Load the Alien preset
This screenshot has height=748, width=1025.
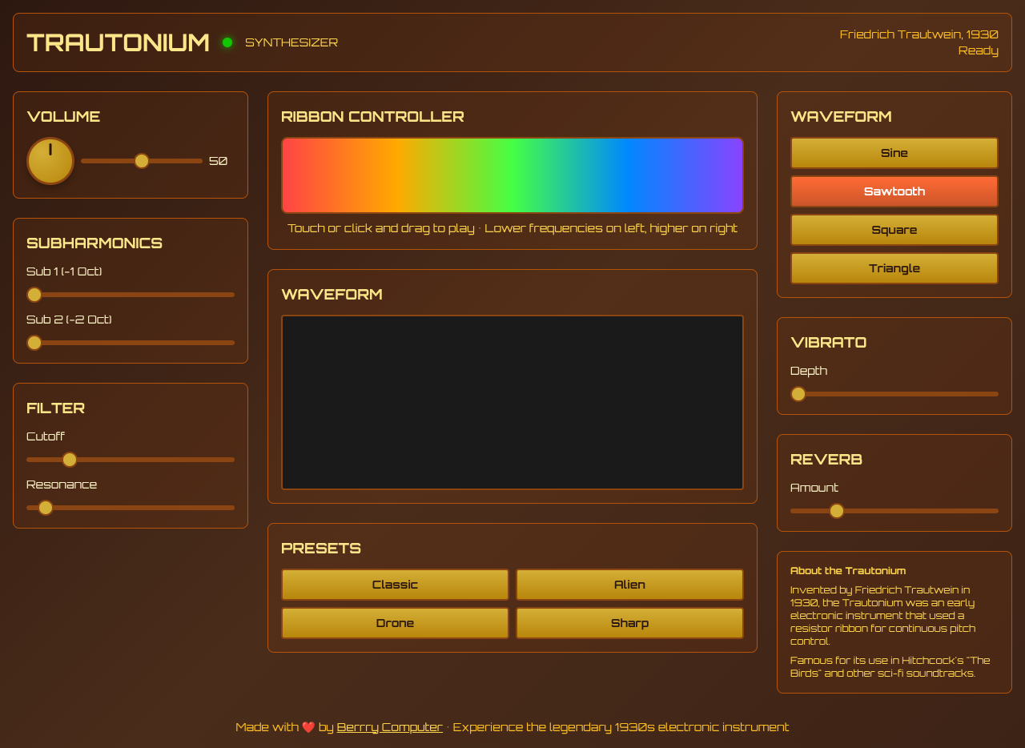click(x=629, y=585)
